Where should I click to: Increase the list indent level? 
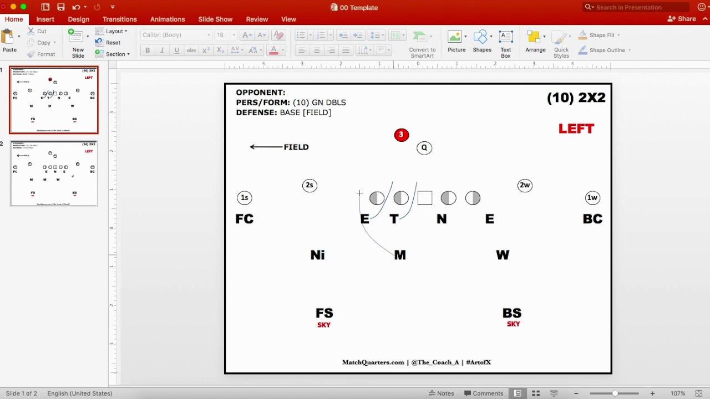point(358,35)
